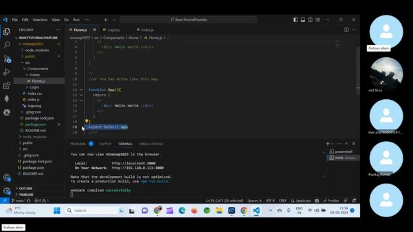Fold the return block at line 13
413x232 pixels.
(x=81, y=95)
